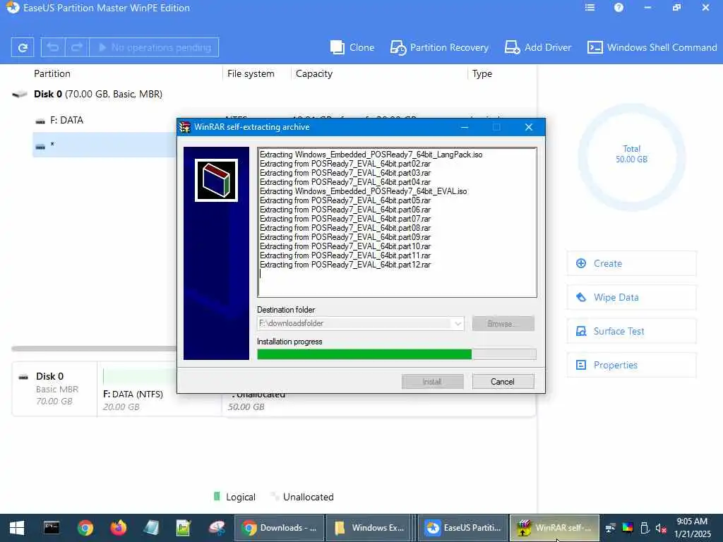Click the Total 50.00 GB usage ring
Image resolution: width=723 pixels, height=542 pixels.
[x=631, y=157]
